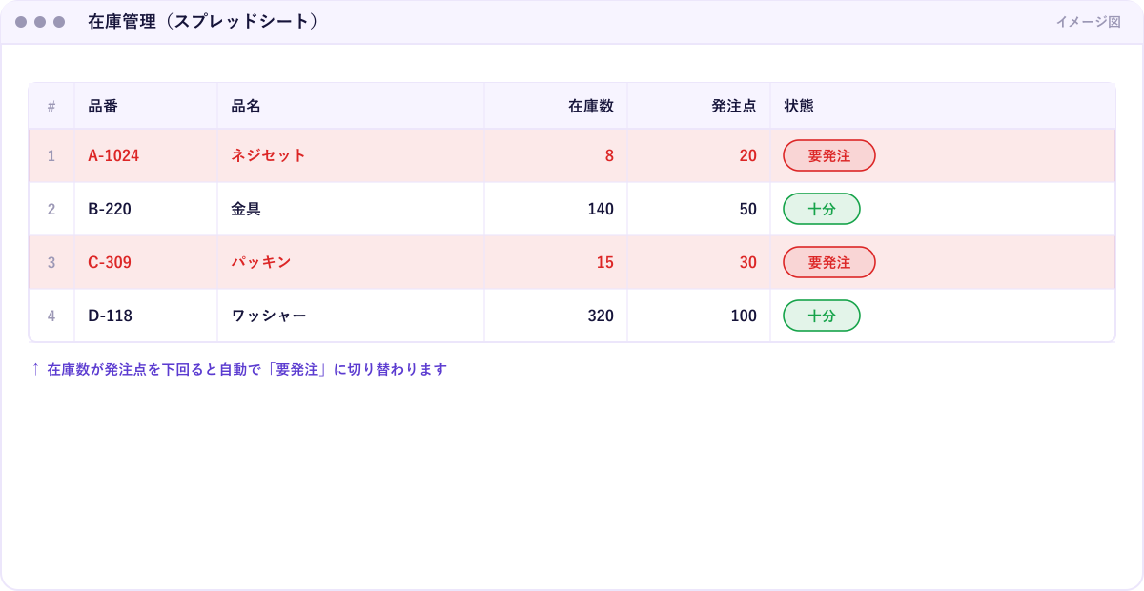This screenshot has width=1144, height=591.
Task: Click the 要発注 badge in the A-1024 row
Action: pyautogui.click(x=829, y=155)
